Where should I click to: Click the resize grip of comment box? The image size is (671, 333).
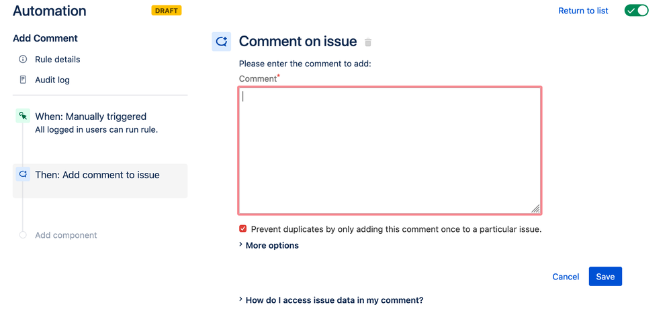click(535, 208)
